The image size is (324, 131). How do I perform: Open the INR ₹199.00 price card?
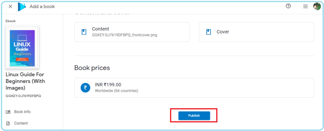(x=194, y=88)
